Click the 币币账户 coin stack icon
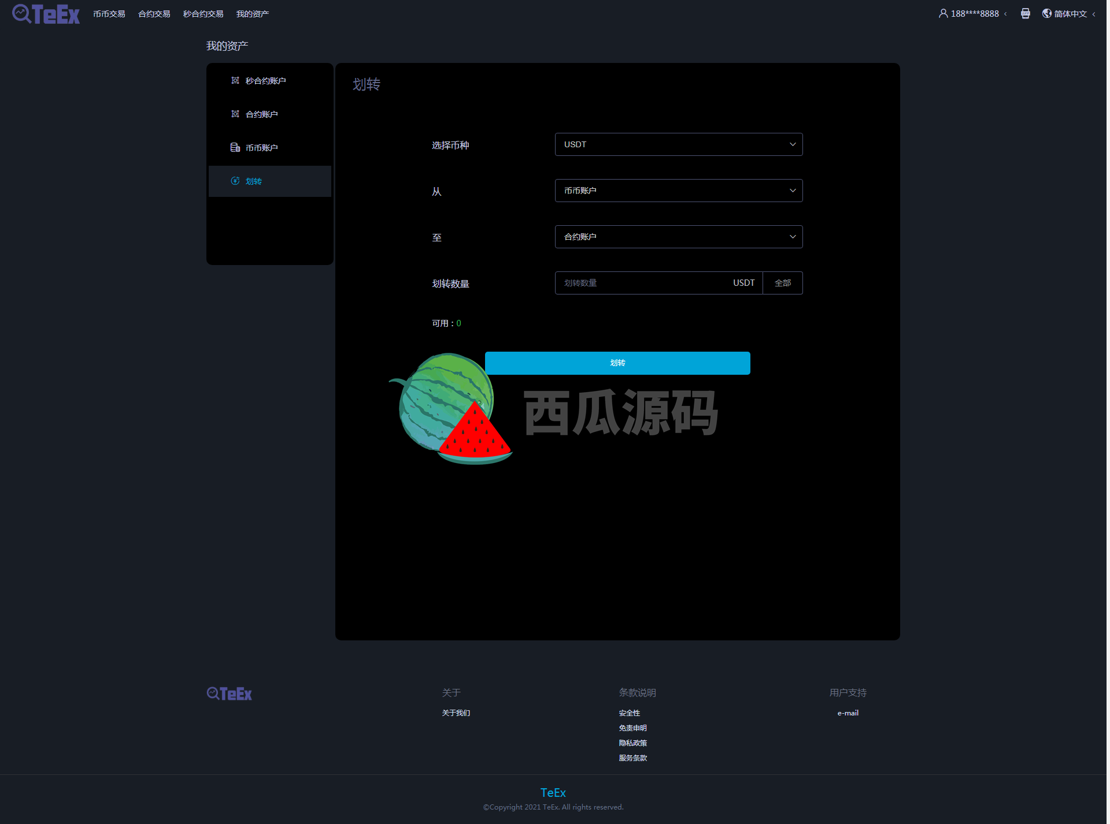Screen dimensions: 1110x824 tap(235, 147)
